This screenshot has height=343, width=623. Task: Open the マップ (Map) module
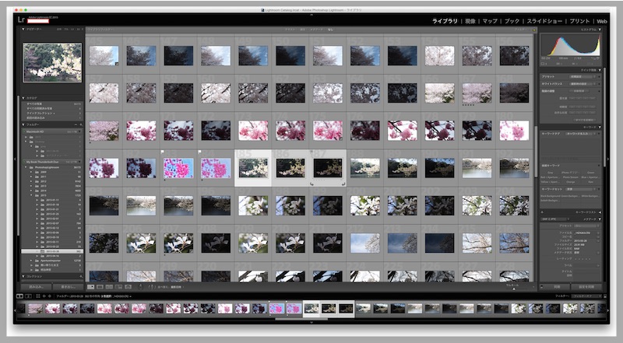coord(490,21)
